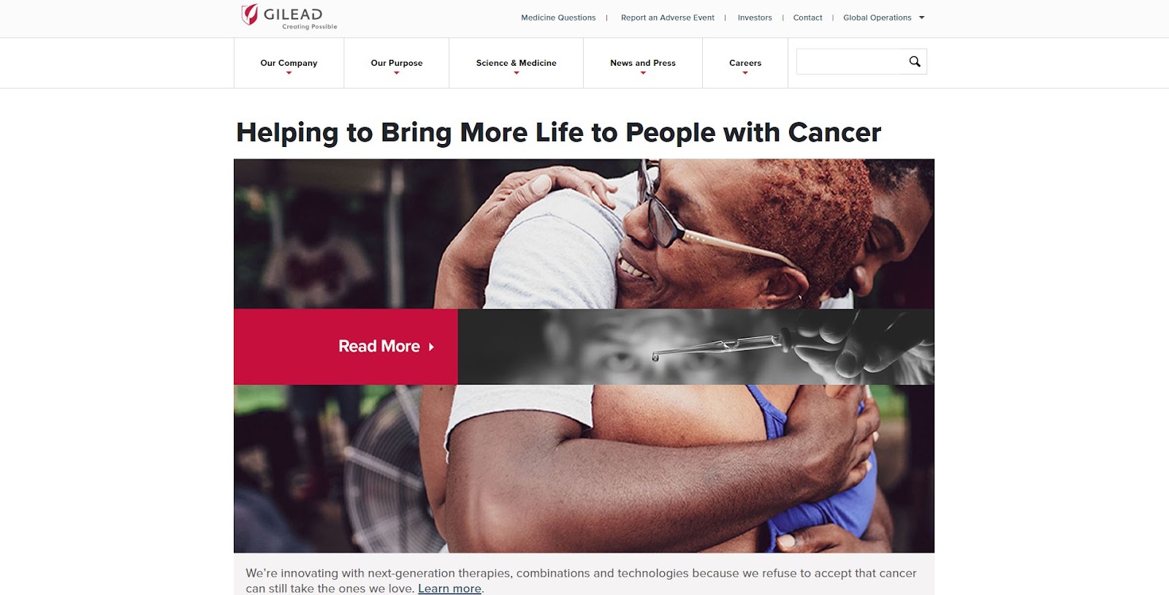Click the grayscale dropper banner image
Screen dimensions: 1169x595
(696, 346)
